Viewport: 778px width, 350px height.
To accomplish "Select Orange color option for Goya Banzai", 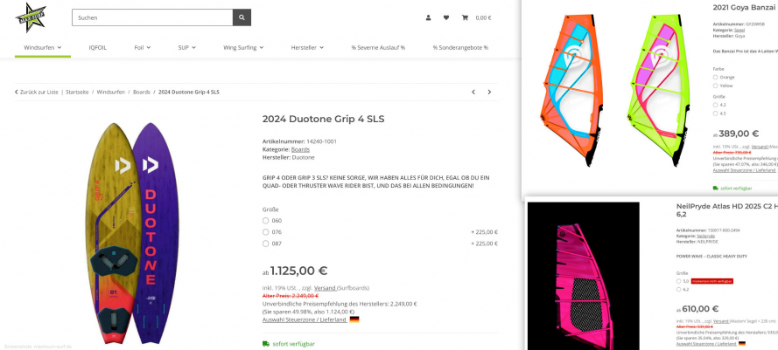I will [716, 77].
